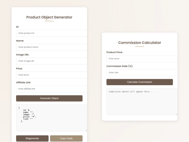The image size is (189, 142).
Task: Click the Copy Code button
Action: point(66,138)
